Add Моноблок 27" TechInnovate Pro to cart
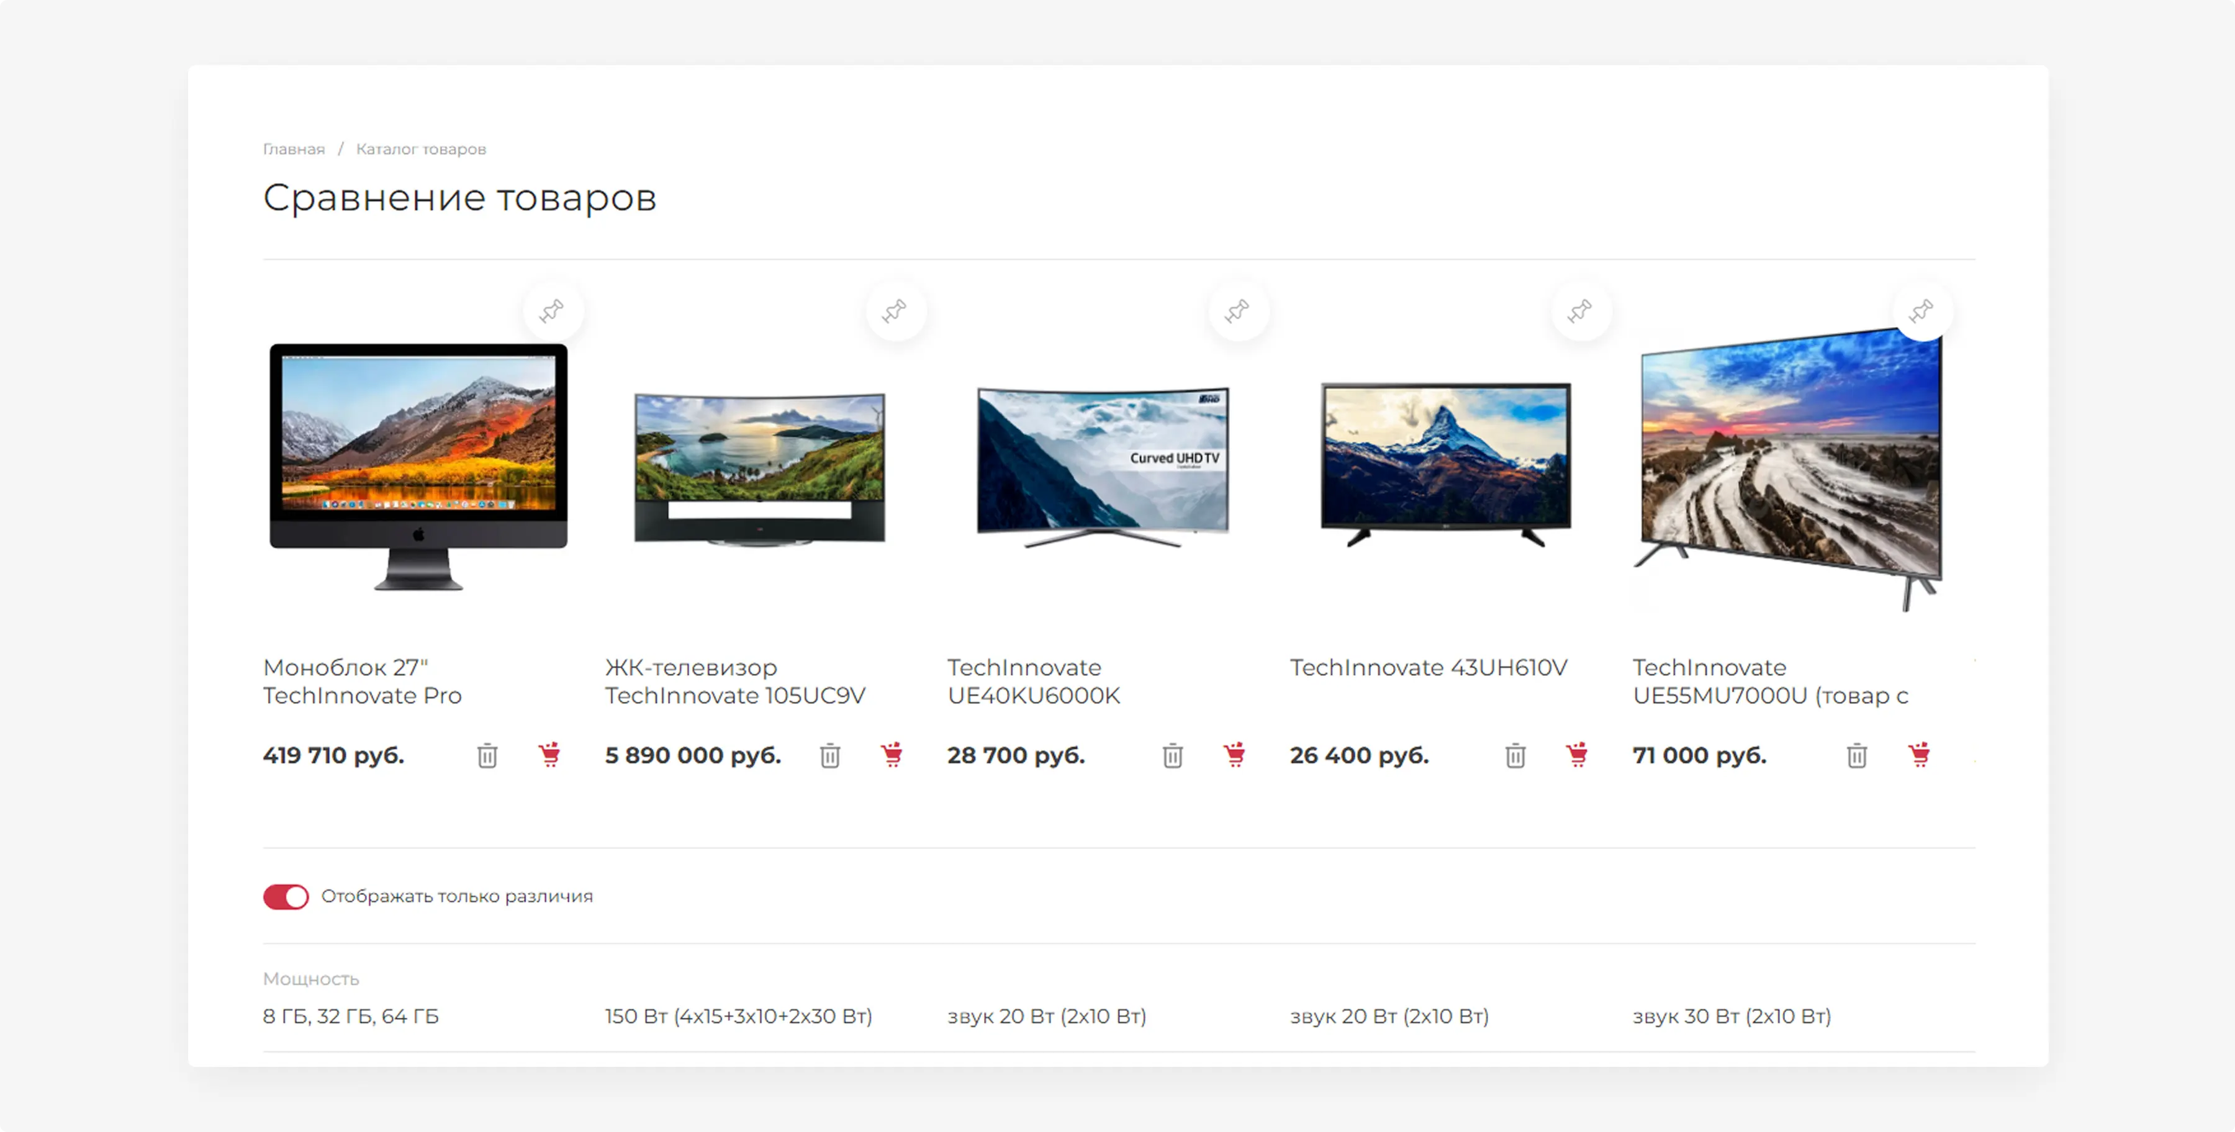Screen dimensions: 2235x1132 pyautogui.click(x=549, y=755)
